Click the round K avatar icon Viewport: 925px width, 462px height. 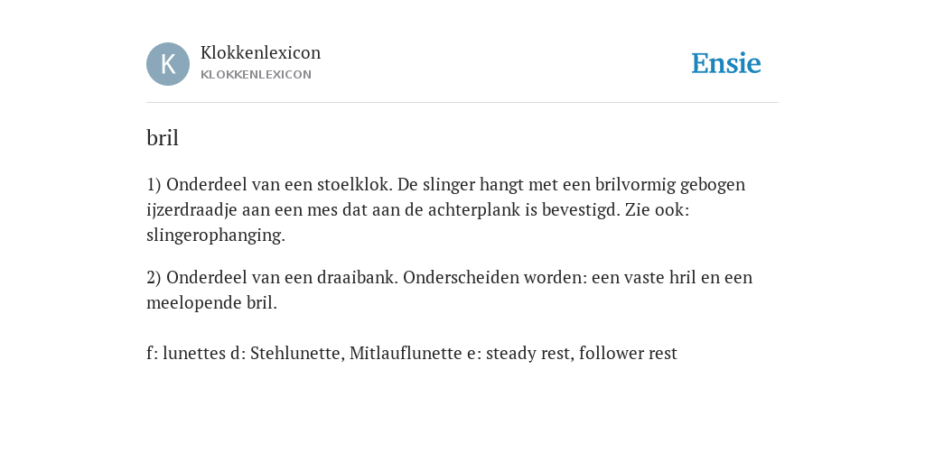coord(168,64)
